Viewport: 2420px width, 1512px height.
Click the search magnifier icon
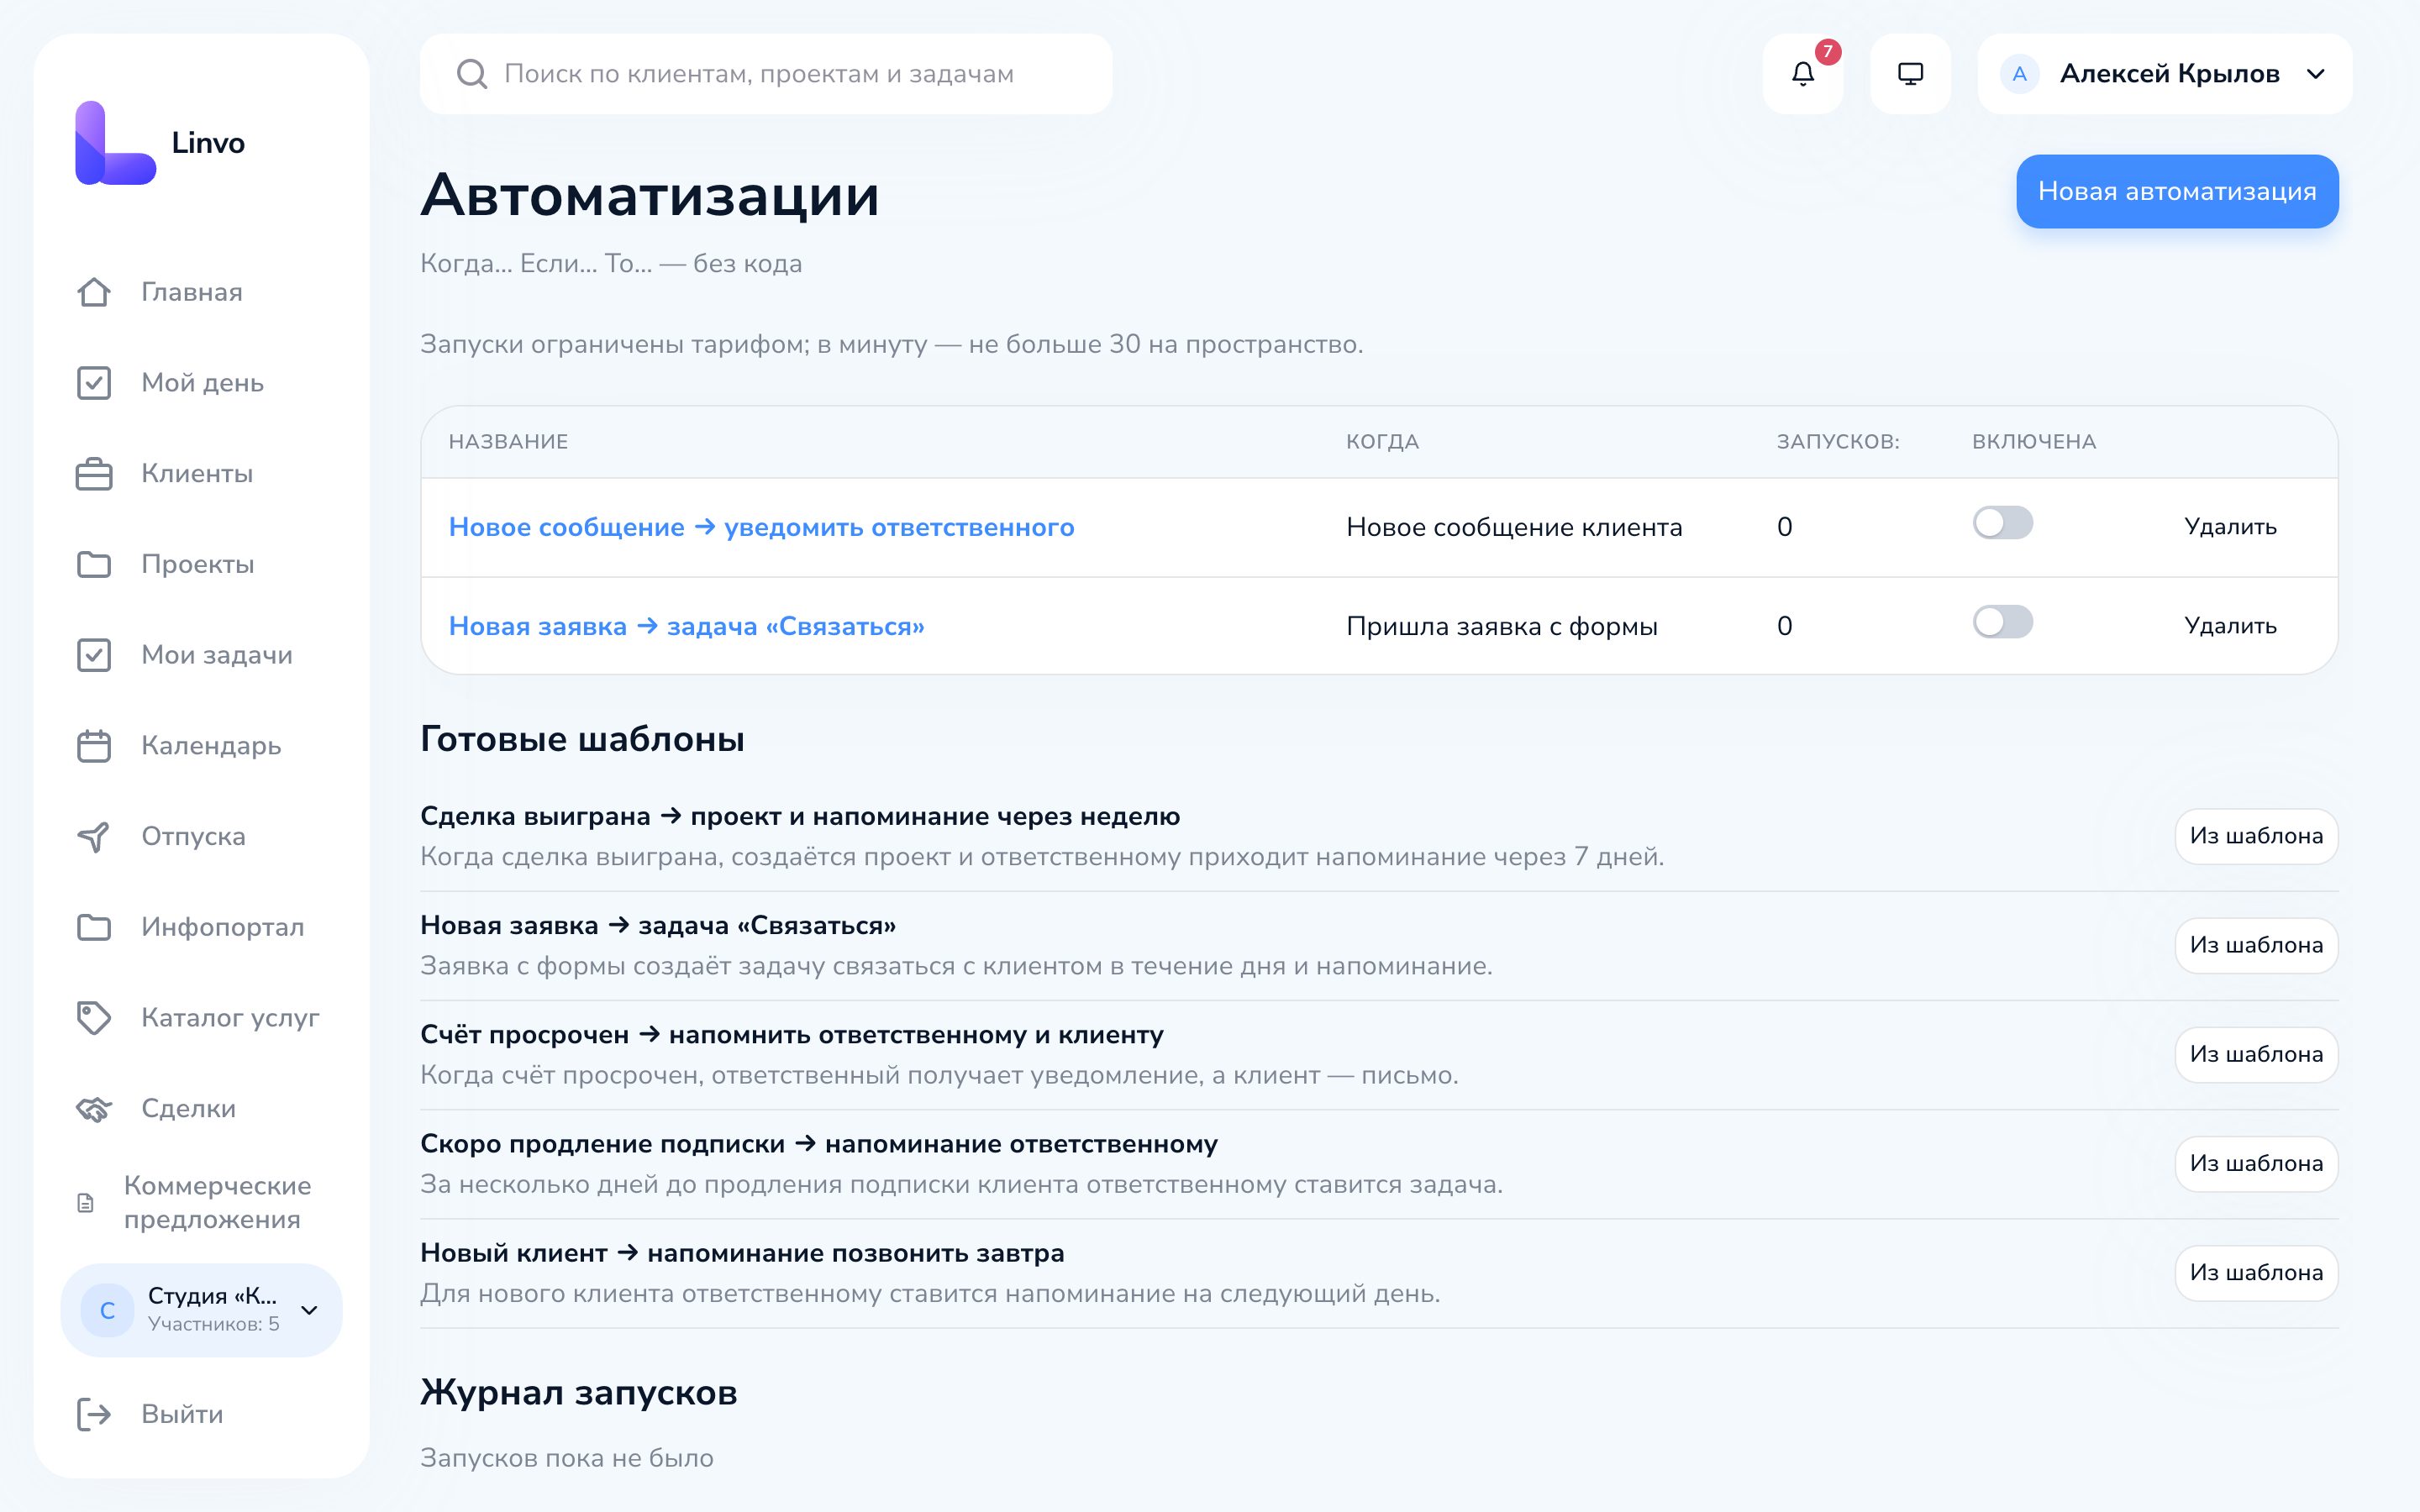coord(471,74)
